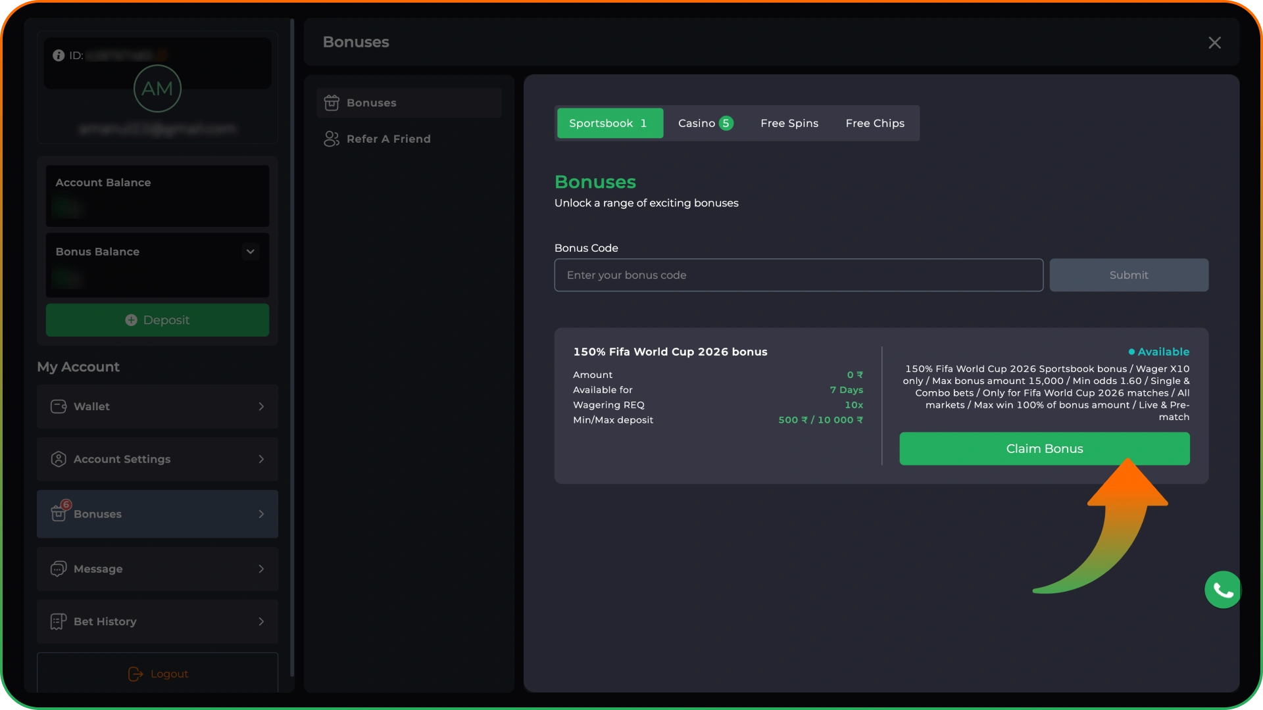This screenshot has height=710, width=1263.
Task: Click the 150% Fifa World Cup 2026 bonus title
Action: (x=670, y=352)
